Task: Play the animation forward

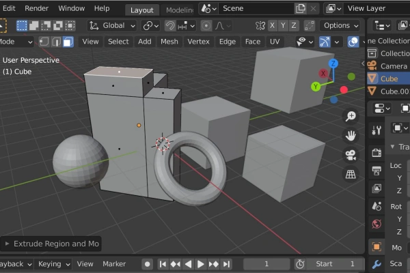Action: pyautogui.click(x=200, y=264)
